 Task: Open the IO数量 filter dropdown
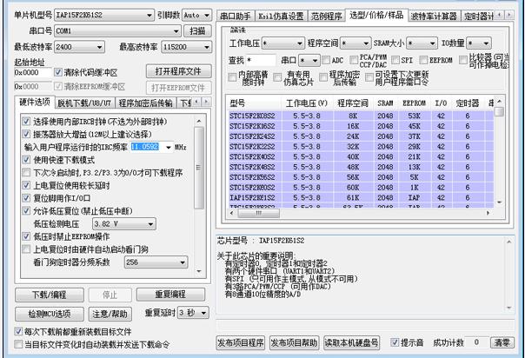pos(480,43)
